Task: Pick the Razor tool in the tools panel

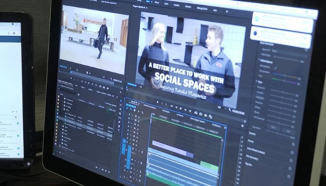Action: (121, 114)
